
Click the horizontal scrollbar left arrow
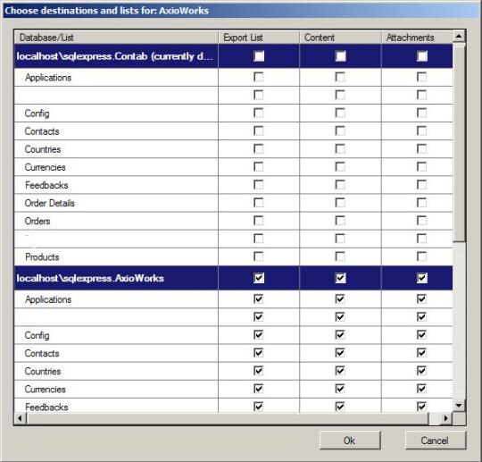[21, 418]
